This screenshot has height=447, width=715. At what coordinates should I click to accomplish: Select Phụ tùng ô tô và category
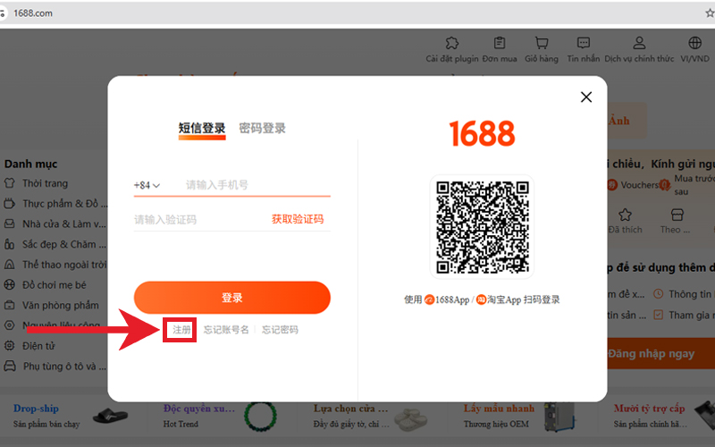(64, 367)
